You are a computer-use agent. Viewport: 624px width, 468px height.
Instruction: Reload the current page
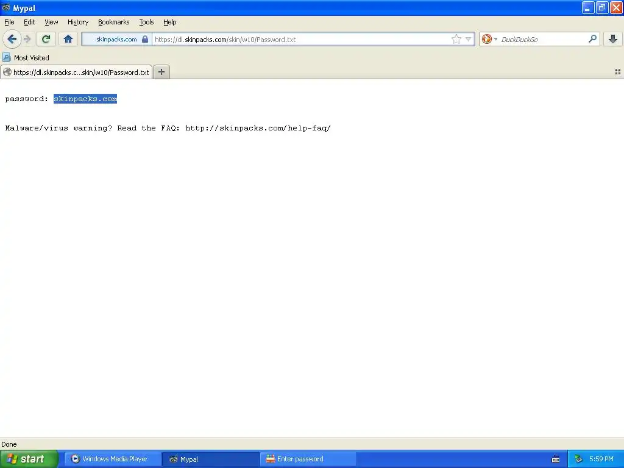coord(46,39)
